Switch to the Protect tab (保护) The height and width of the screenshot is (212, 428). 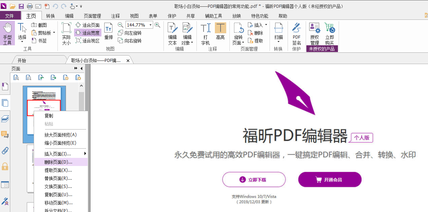pos(172,16)
